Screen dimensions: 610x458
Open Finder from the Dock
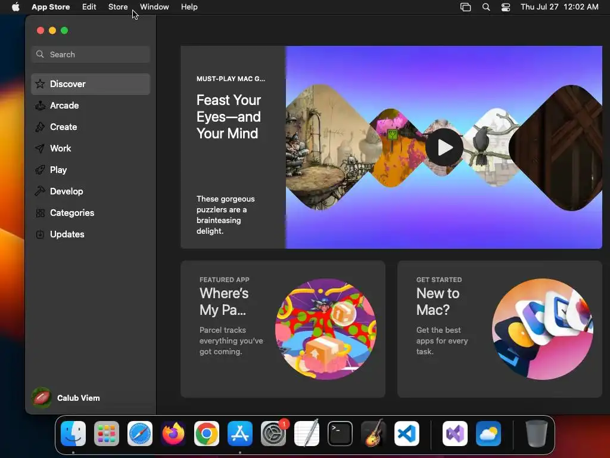tap(73, 434)
